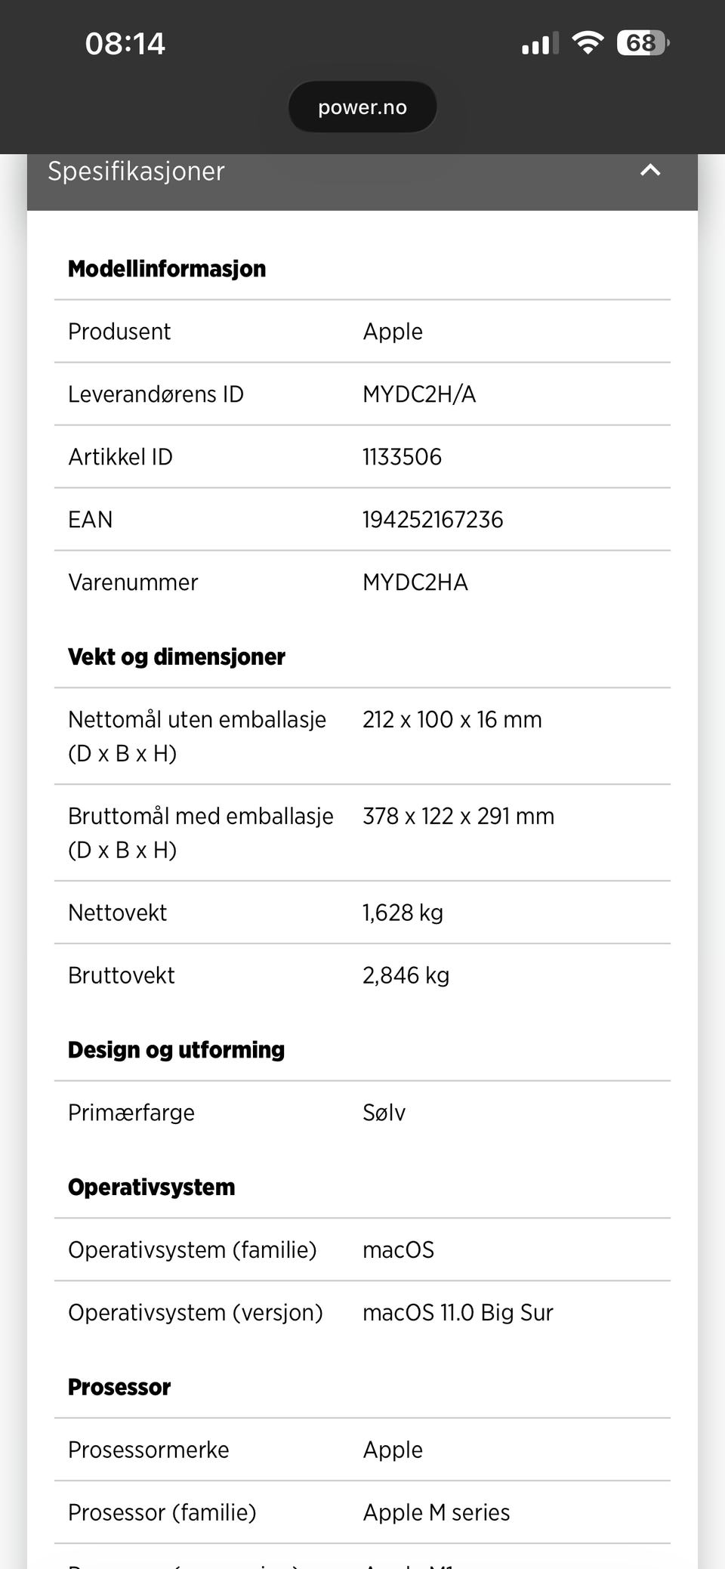Tap the Produsent value Apple
The image size is (725, 1569).
(x=393, y=332)
